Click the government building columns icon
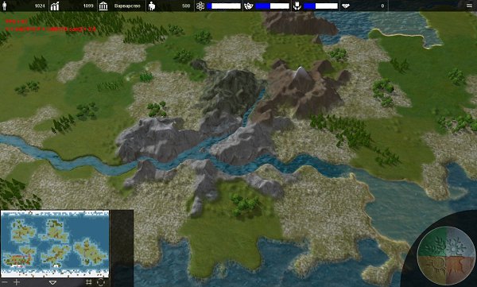The image size is (477, 287). (103, 6)
